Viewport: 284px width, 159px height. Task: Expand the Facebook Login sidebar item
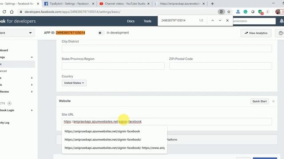coord(32,110)
